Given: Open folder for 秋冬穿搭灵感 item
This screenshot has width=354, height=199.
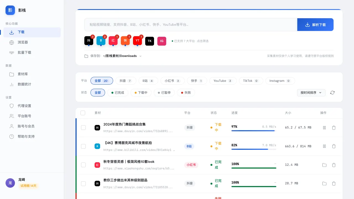Looking at the screenshot, I should click(x=324, y=165).
